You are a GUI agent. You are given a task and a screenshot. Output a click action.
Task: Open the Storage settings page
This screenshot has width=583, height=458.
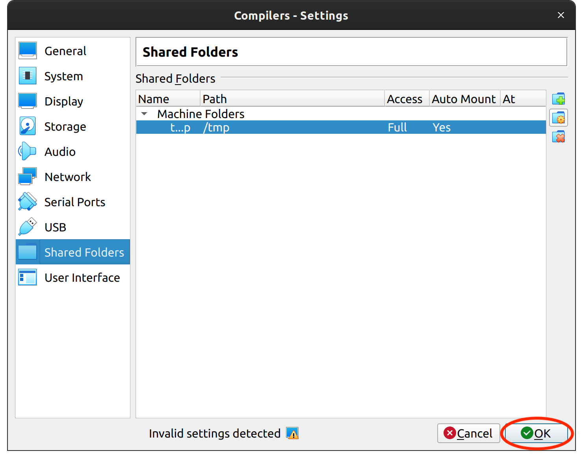tap(65, 127)
